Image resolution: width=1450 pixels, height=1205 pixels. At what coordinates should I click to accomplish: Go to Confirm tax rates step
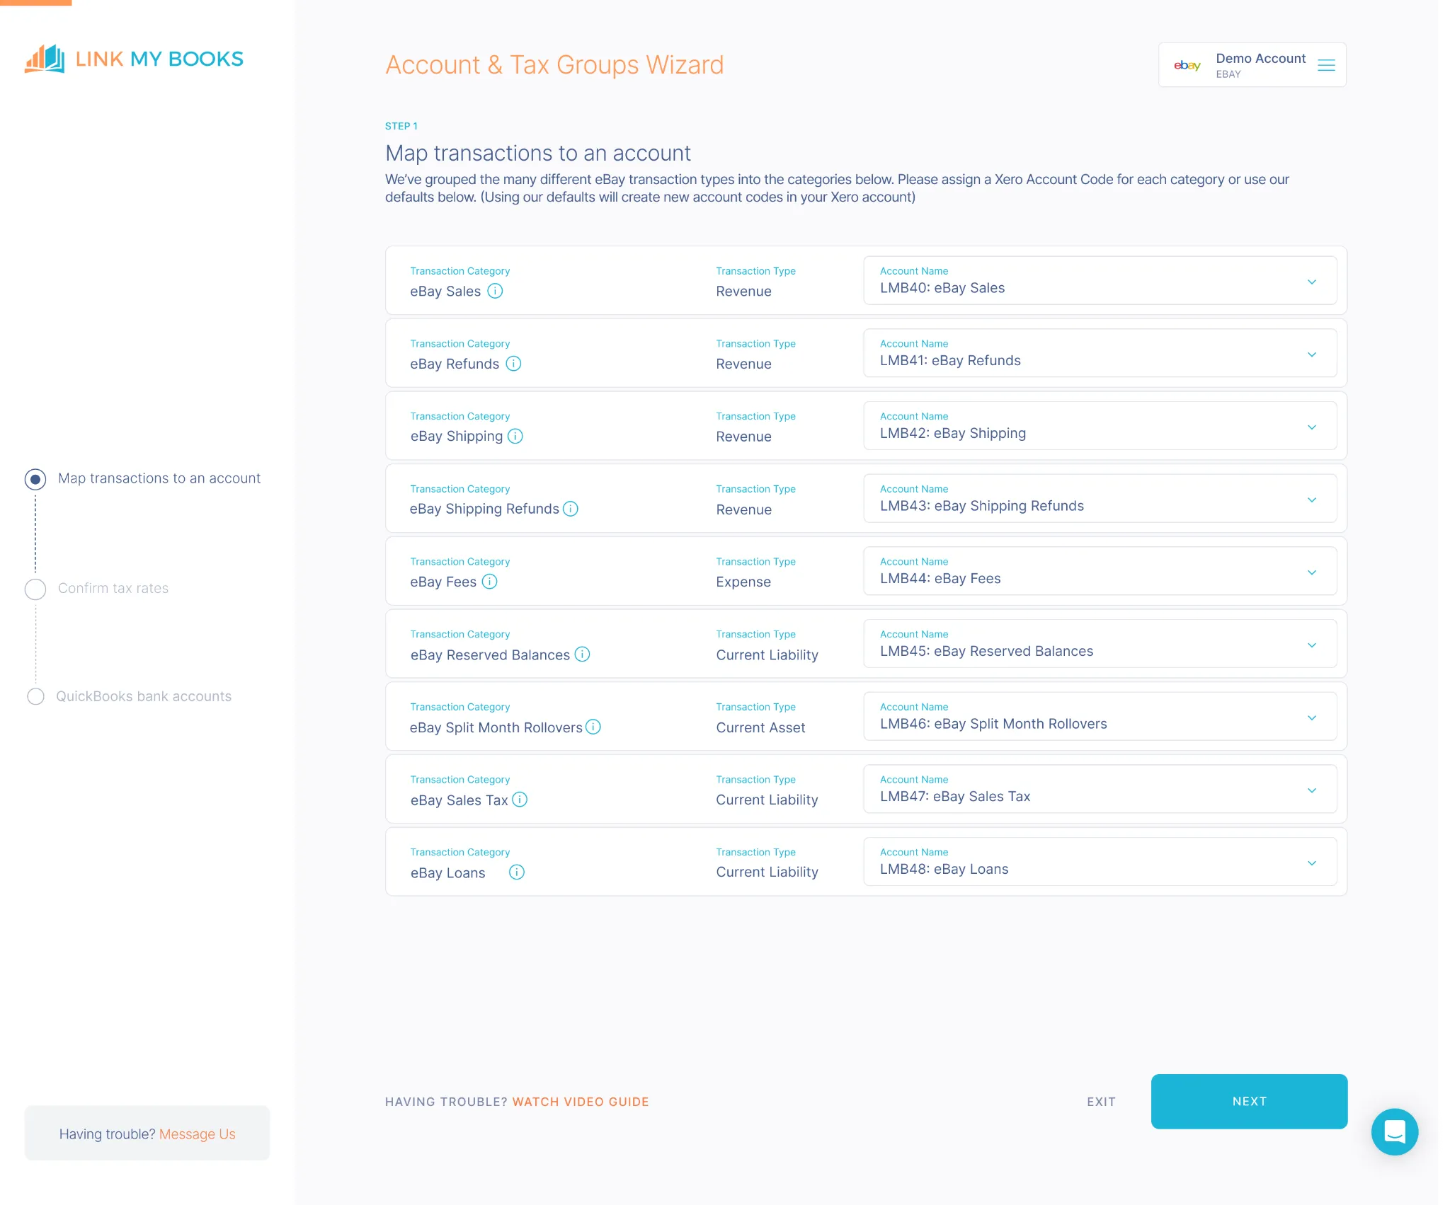point(113,588)
